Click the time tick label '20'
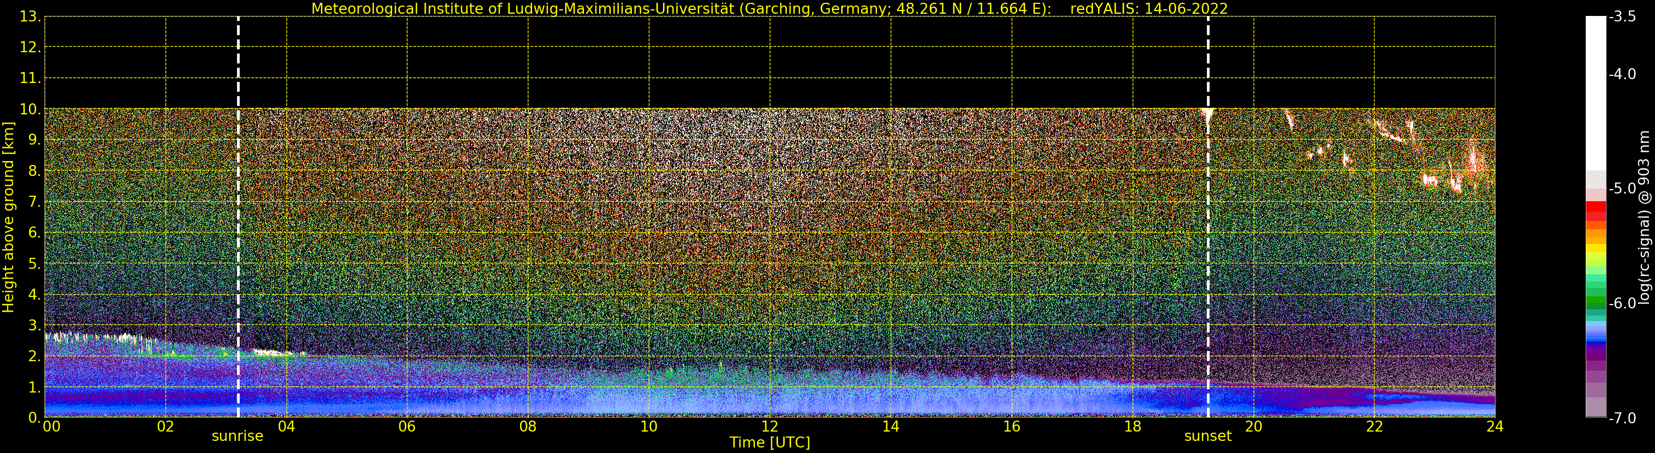Image resolution: width=1655 pixels, height=453 pixels. (1254, 427)
